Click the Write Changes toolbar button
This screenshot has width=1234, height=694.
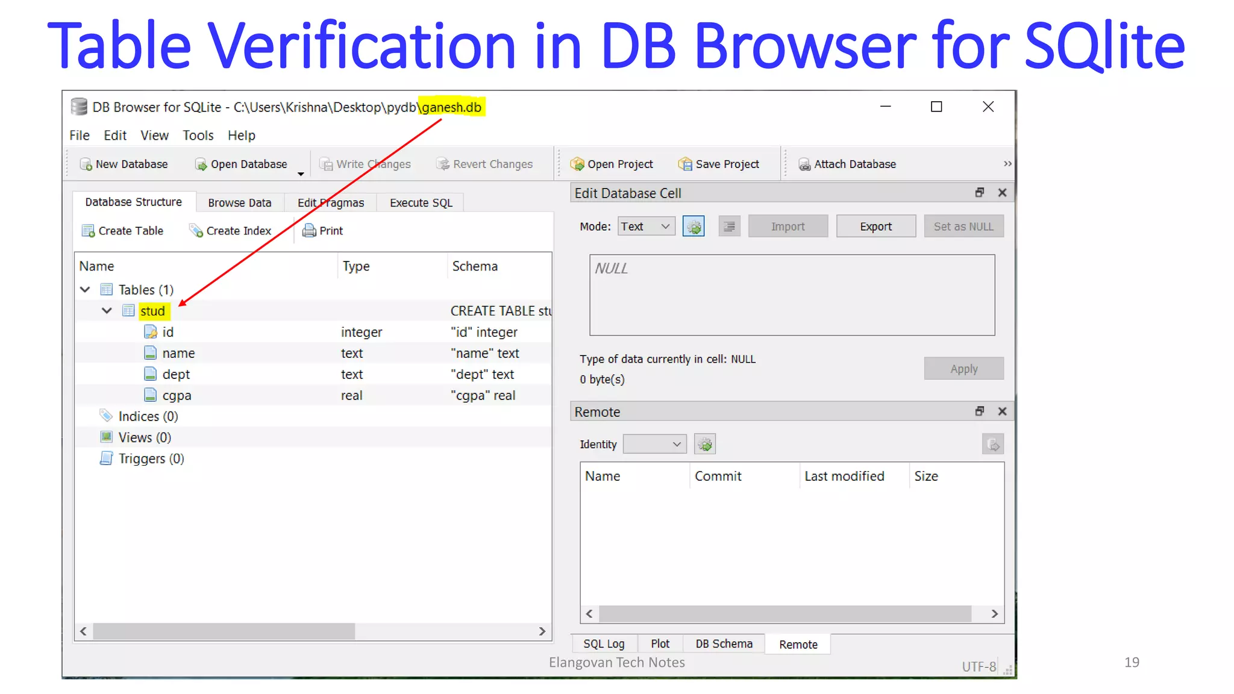click(x=365, y=164)
